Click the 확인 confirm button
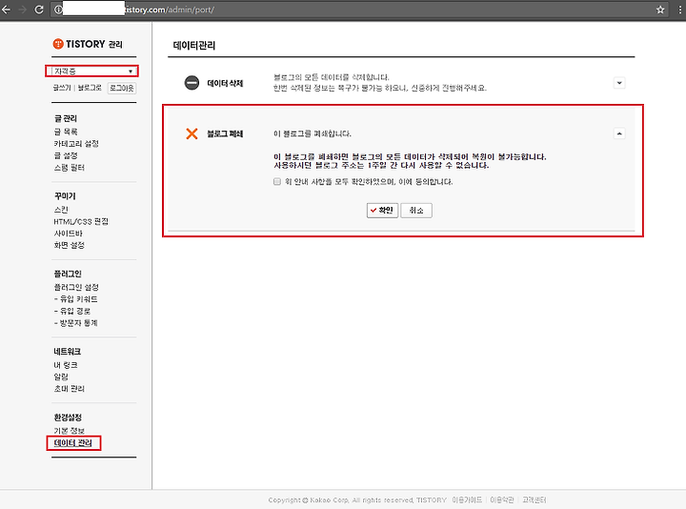 point(382,211)
